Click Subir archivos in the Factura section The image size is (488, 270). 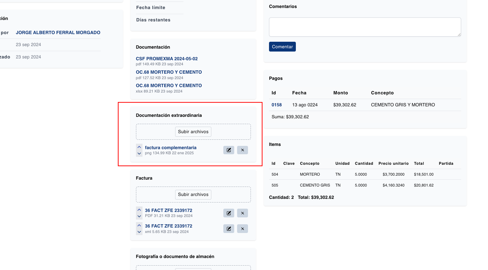tap(193, 195)
